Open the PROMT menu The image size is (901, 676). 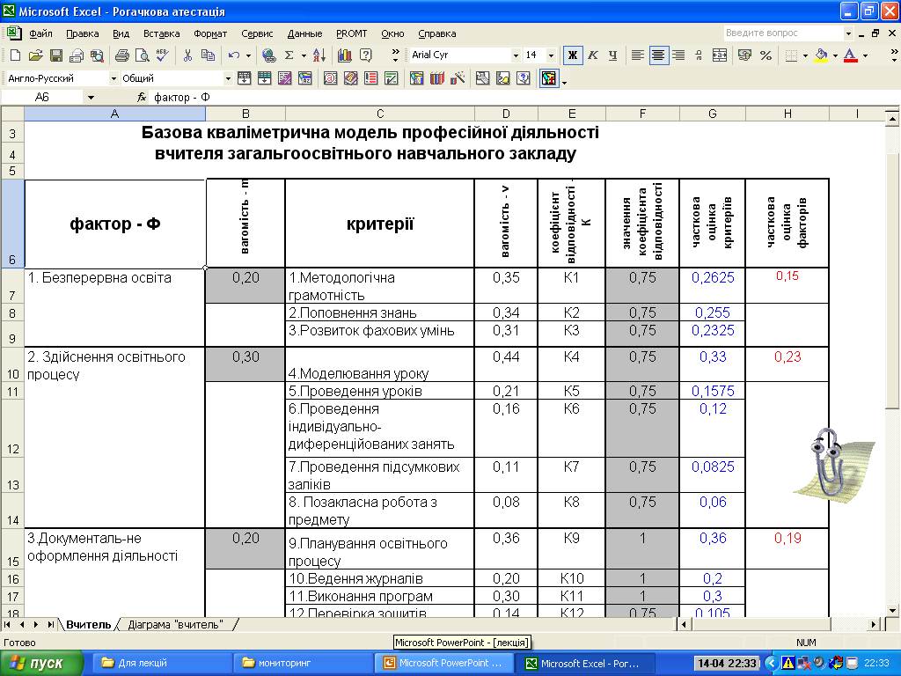coord(351,33)
